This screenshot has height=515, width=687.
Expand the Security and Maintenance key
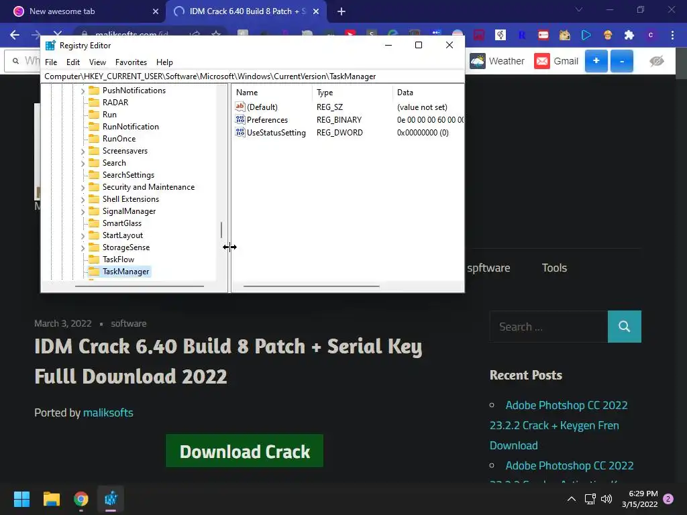click(x=83, y=188)
